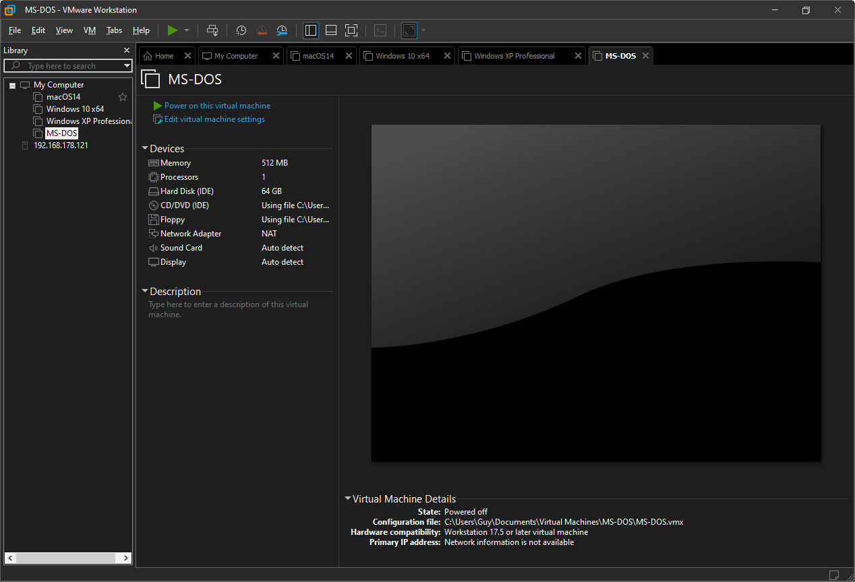The height and width of the screenshot is (582, 855).
Task: Select MS-DOS in the library tree
Action: (x=61, y=133)
